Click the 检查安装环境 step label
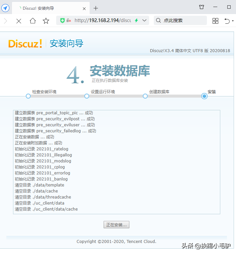The width and height of the screenshot is (236, 254). (x=44, y=92)
